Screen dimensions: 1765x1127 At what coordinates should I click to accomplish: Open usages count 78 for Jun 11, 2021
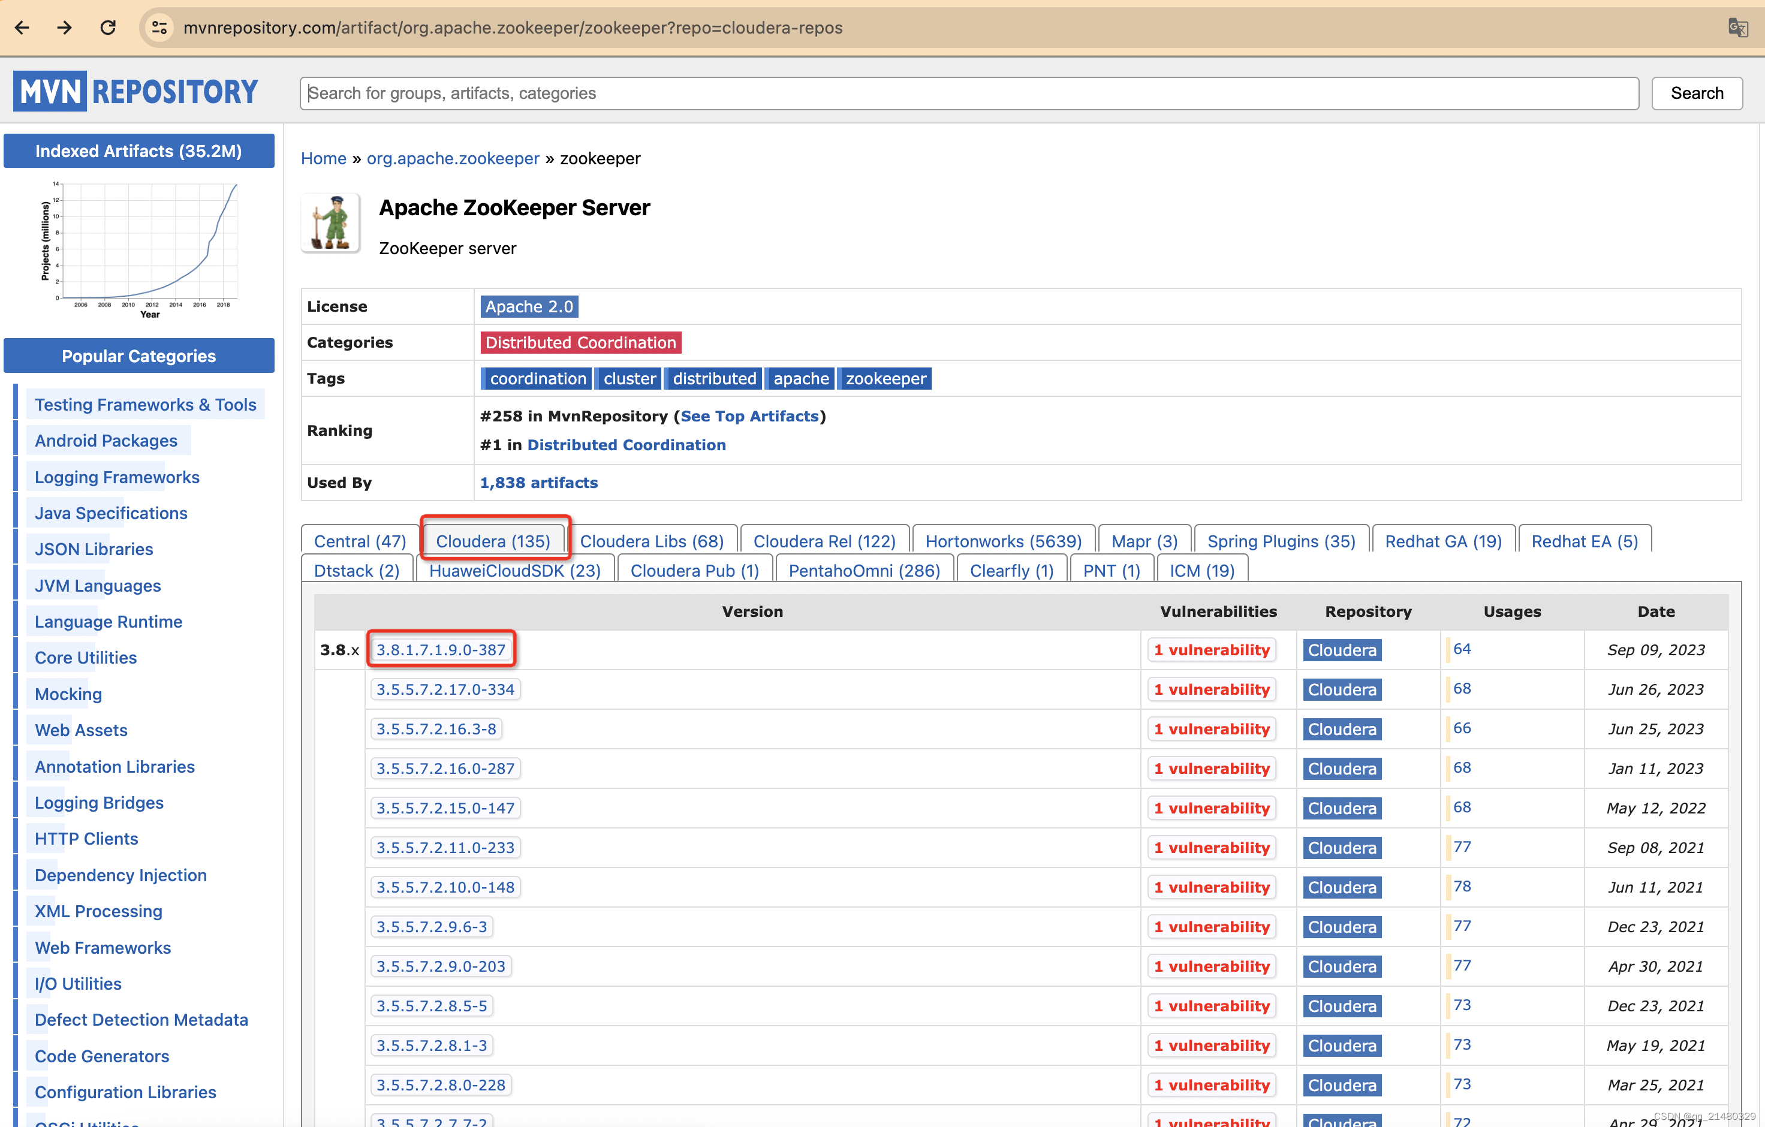tap(1462, 886)
